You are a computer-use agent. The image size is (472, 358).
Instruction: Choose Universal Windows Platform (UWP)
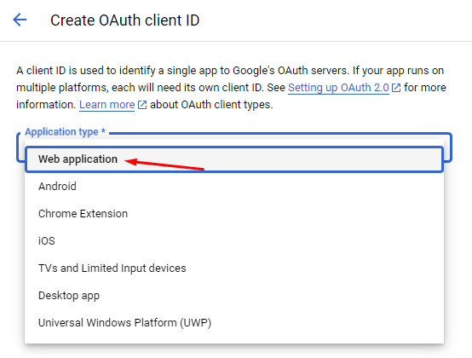pos(234,322)
